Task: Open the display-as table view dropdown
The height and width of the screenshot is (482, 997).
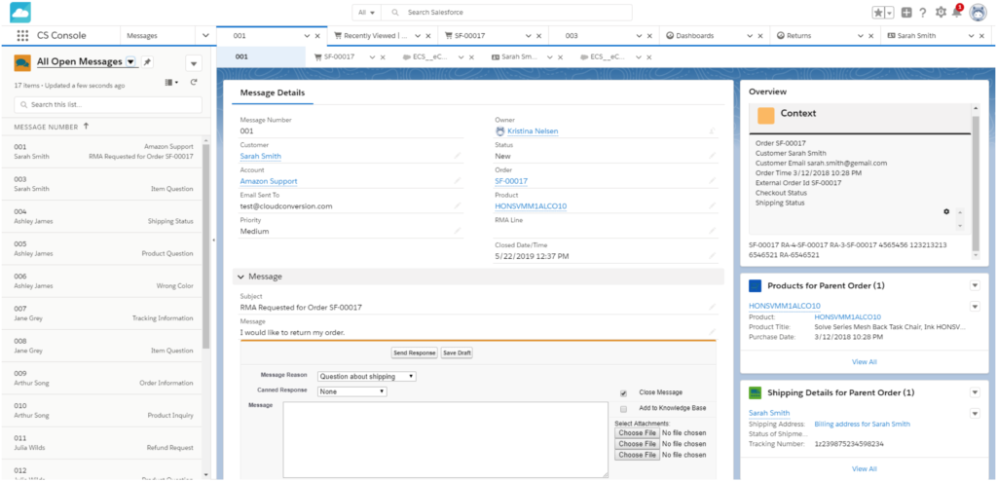Action: pyautogui.click(x=171, y=82)
